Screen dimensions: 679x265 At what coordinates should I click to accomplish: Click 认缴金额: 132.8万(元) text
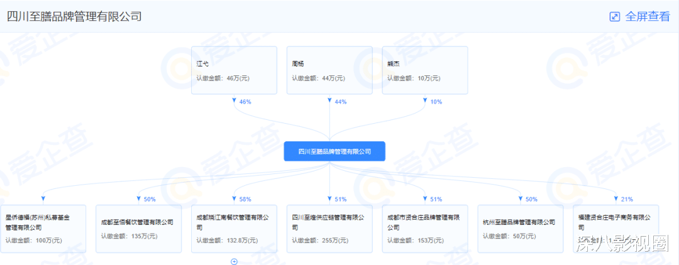[227, 240]
